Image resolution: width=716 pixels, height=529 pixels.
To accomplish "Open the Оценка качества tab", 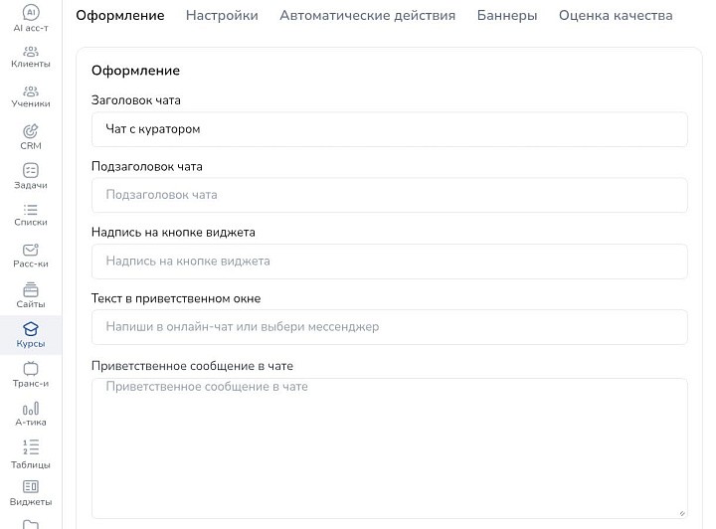I will [x=616, y=16].
